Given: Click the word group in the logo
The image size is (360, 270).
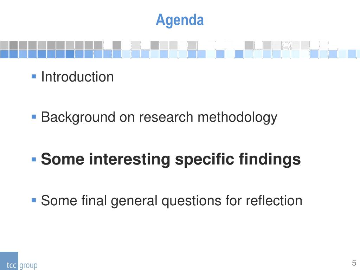Looking at the screenshot, I should (x=28, y=266).
